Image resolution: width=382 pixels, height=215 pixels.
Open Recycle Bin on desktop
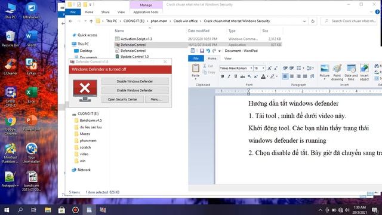10,39
